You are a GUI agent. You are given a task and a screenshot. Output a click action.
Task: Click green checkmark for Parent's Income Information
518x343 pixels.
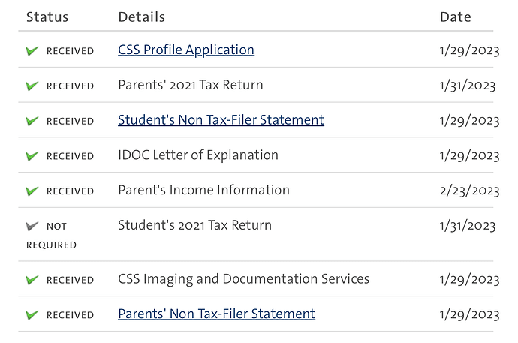[x=32, y=191]
